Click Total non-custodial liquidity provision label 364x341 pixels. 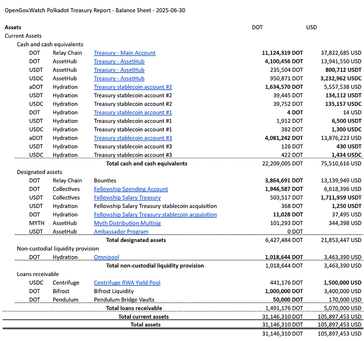tap(155, 266)
